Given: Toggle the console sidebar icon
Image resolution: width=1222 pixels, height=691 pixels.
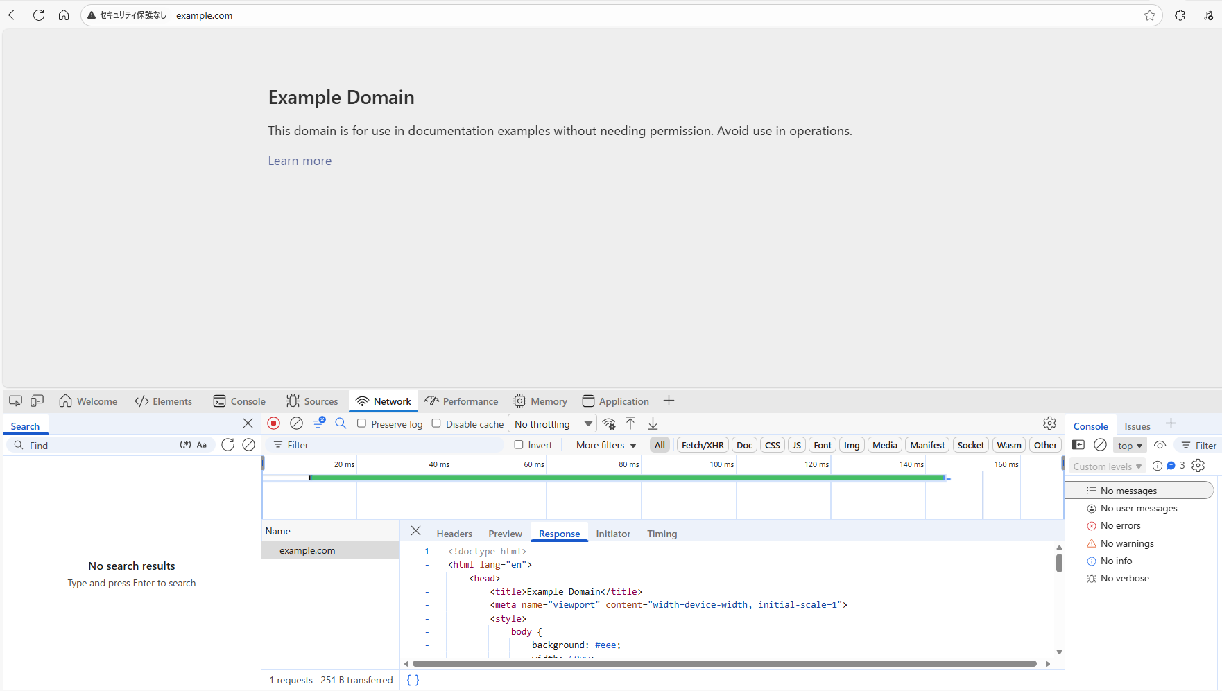Looking at the screenshot, I should (x=1078, y=445).
